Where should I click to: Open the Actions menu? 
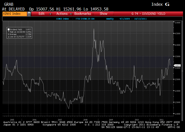(x=62, y=14)
